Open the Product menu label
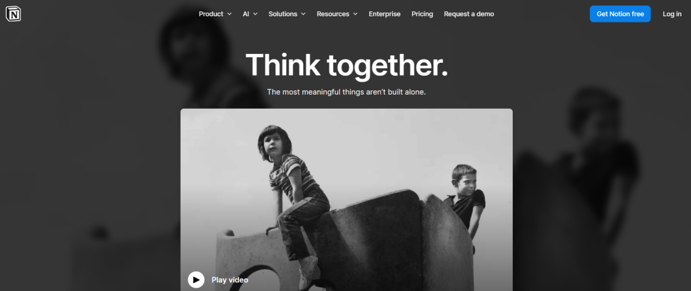The width and height of the screenshot is (691, 291). pyautogui.click(x=211, y=14)
